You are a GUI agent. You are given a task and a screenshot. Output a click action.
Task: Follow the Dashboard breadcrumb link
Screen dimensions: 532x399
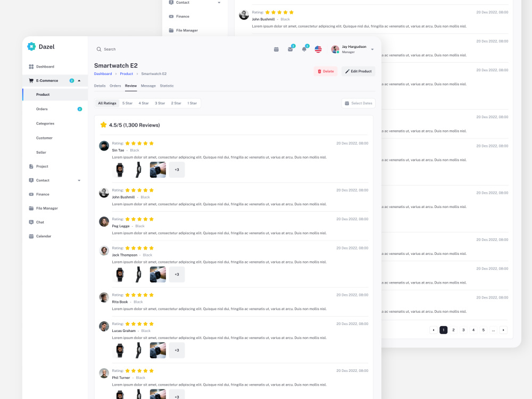pyautogui.click(x=103, y=73)
